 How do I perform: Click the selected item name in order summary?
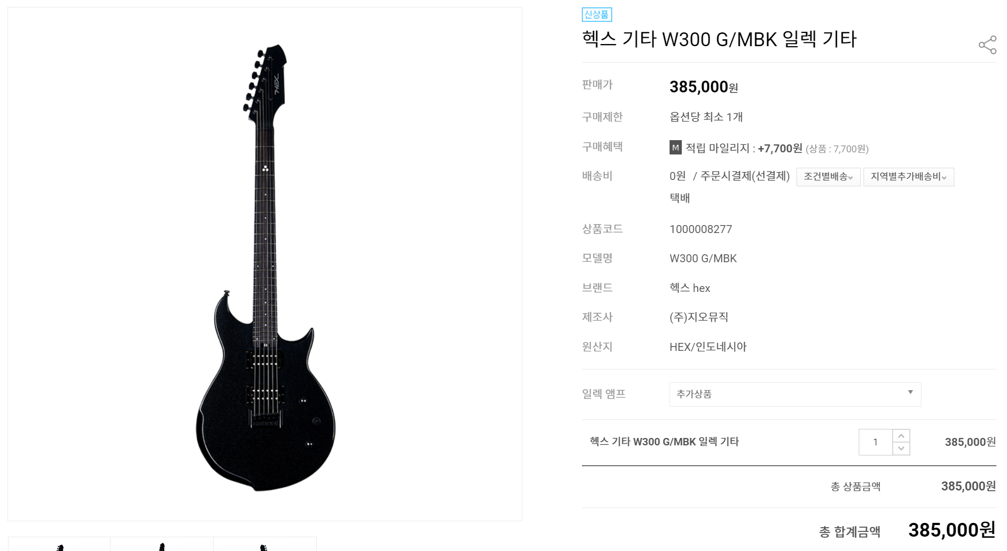(x=664, y=442)
